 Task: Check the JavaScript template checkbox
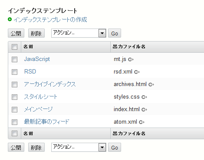tap(14, 59)
